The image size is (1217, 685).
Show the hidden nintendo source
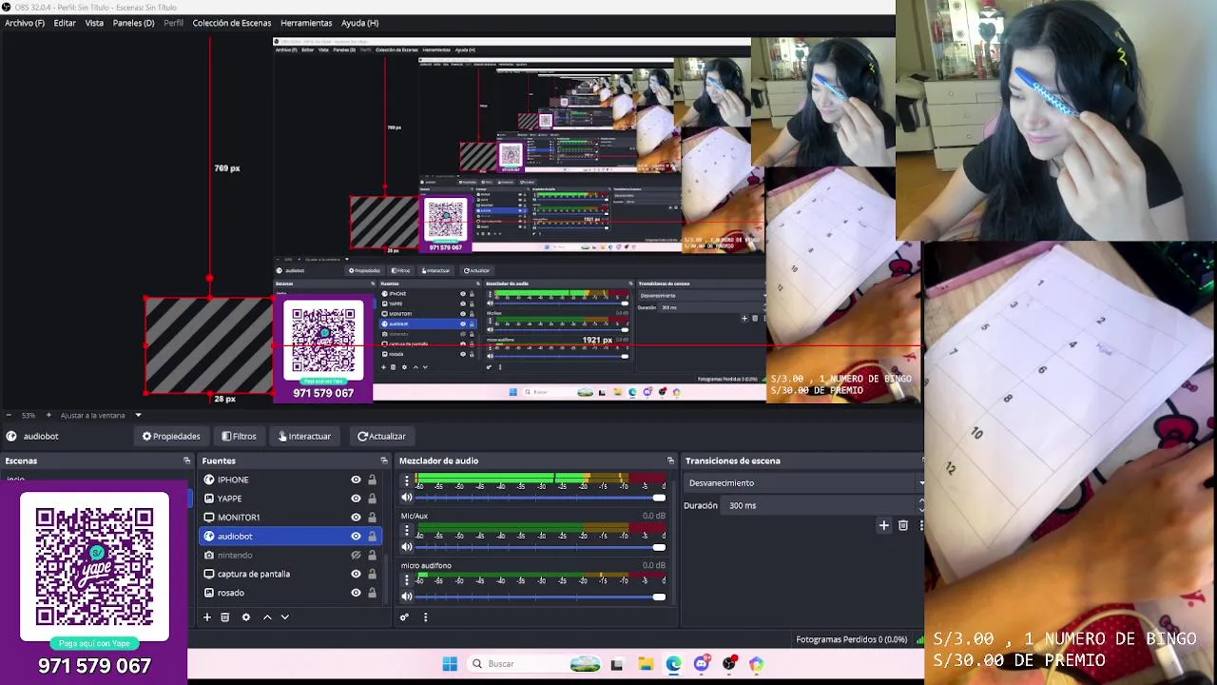click(356, 555)
